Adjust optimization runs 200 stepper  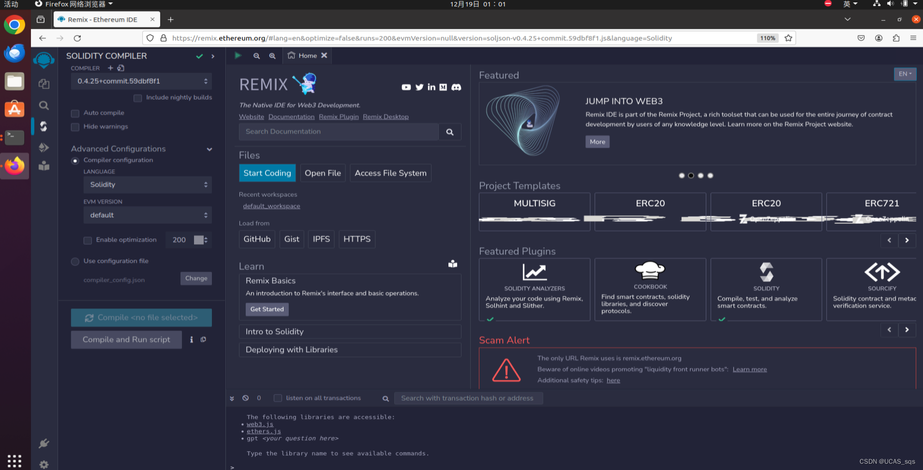(x=206, y=240)
